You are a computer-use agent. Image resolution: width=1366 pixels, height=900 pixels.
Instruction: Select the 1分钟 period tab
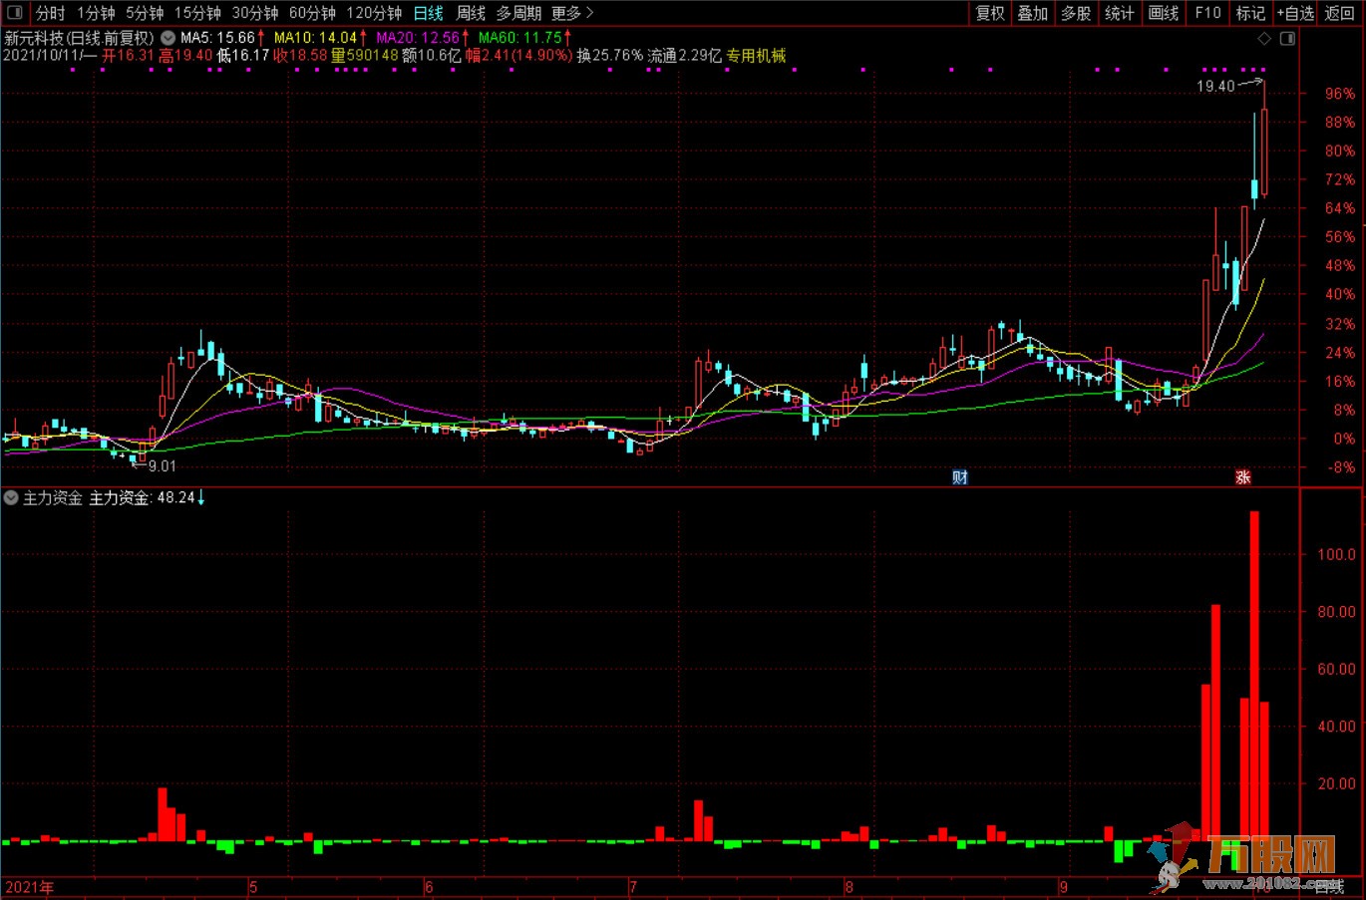pyautogui.click(x=96, y=13)
